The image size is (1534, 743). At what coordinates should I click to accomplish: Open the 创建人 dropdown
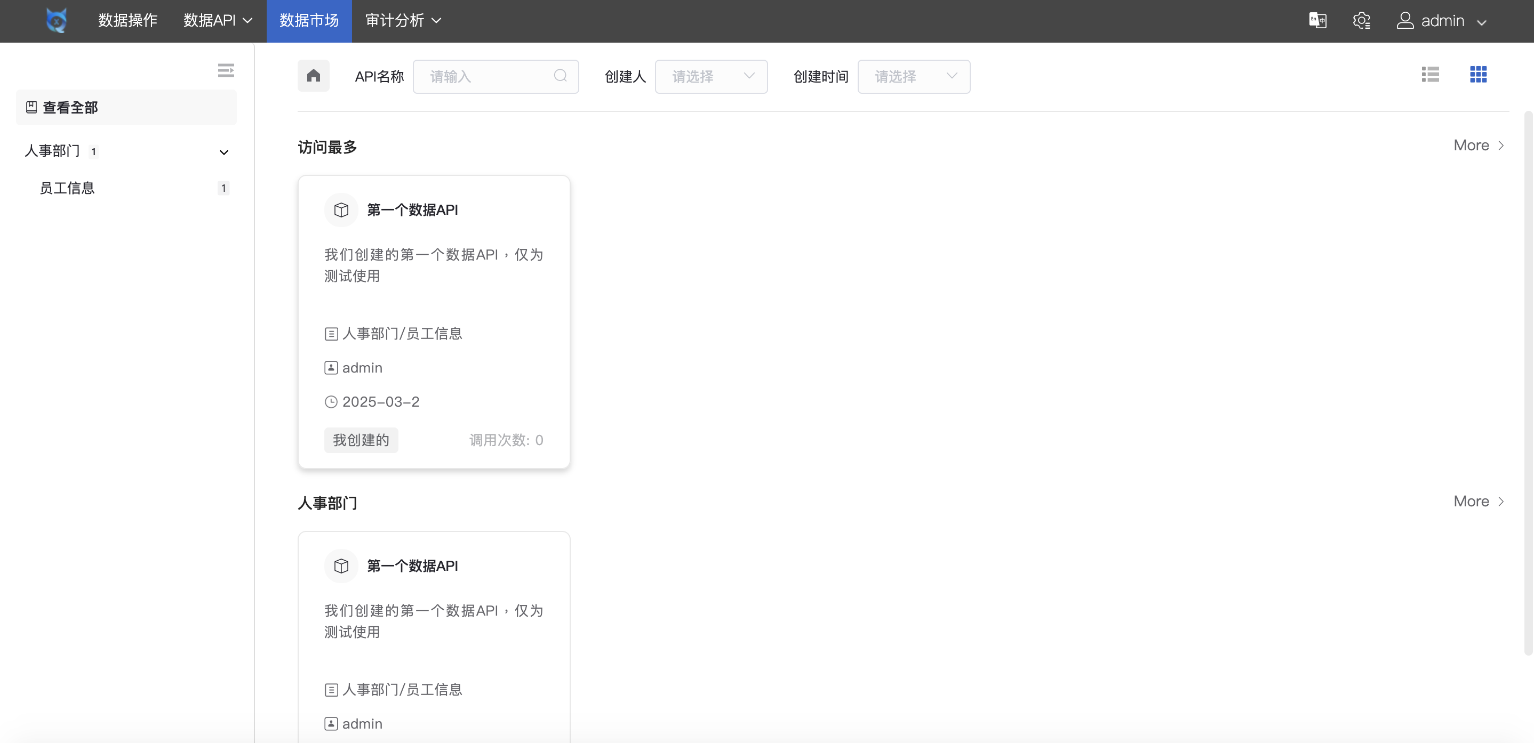pos(711,76)
